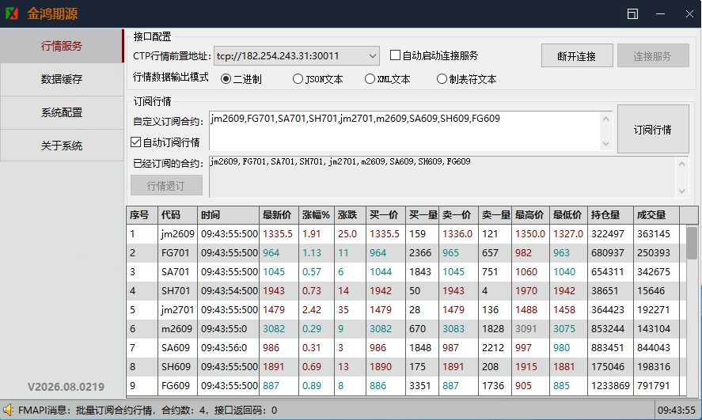702x420 pixels.
Task: Select the SA609 code cell
Action: (177, 347)
